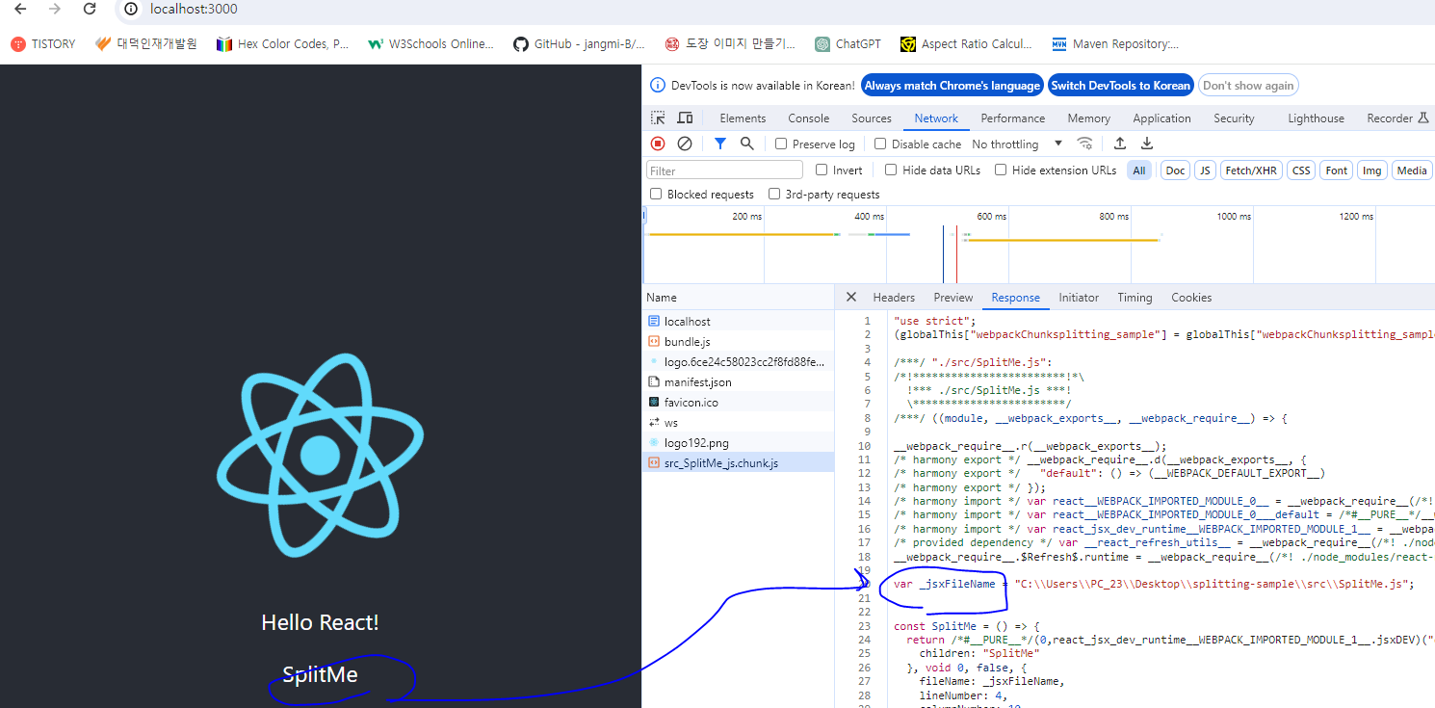1435x708 pixels.
Task: Open the Maven Repository bookmark
Action: point(1115,44)
